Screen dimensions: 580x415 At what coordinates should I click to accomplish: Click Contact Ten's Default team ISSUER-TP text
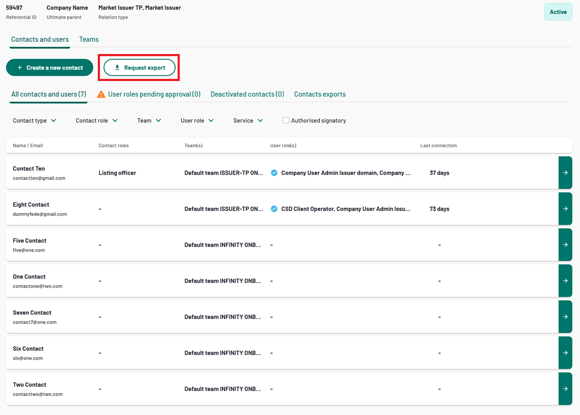tap(224, 173)
